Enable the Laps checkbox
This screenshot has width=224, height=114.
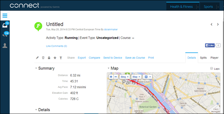212,68
